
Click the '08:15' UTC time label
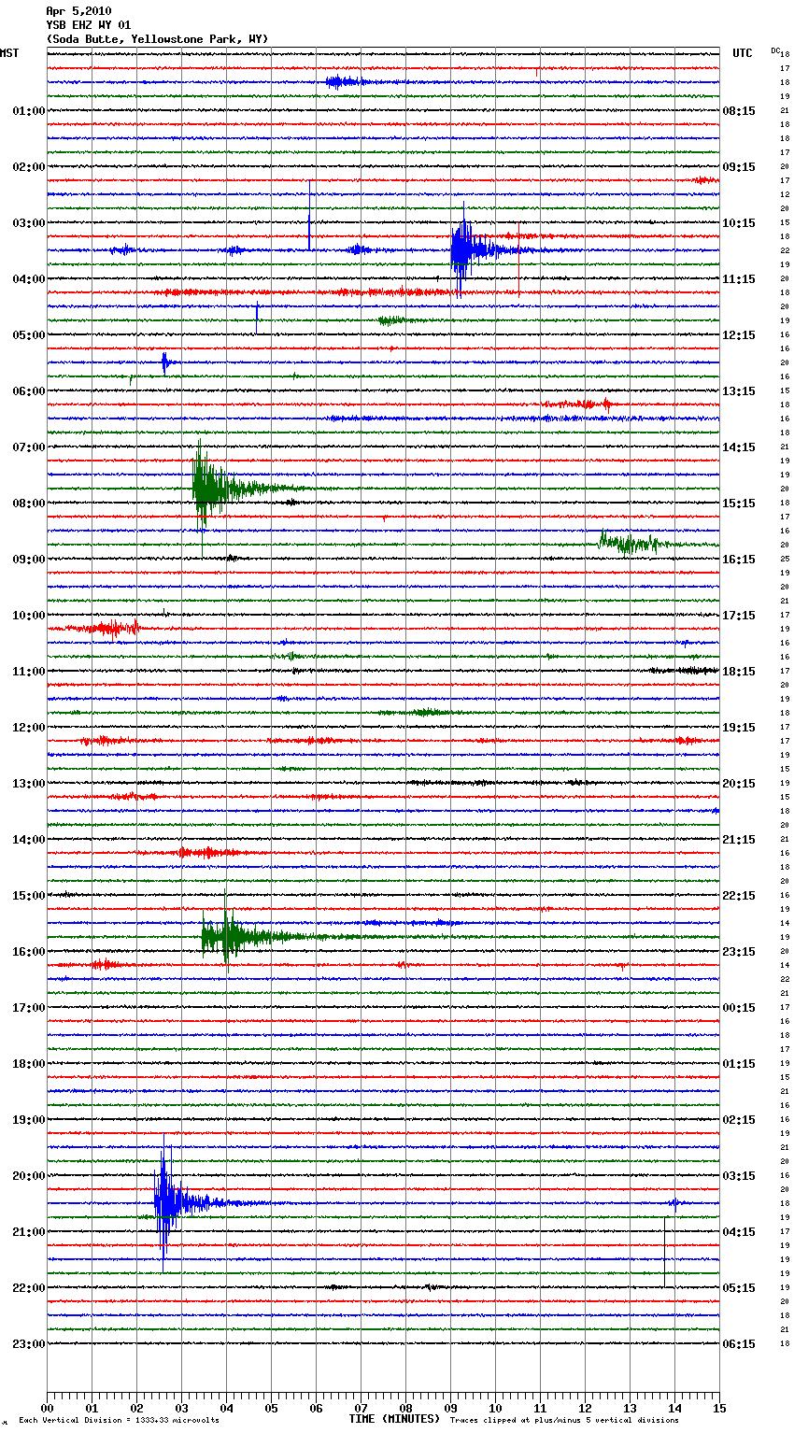tap(739, 111)
